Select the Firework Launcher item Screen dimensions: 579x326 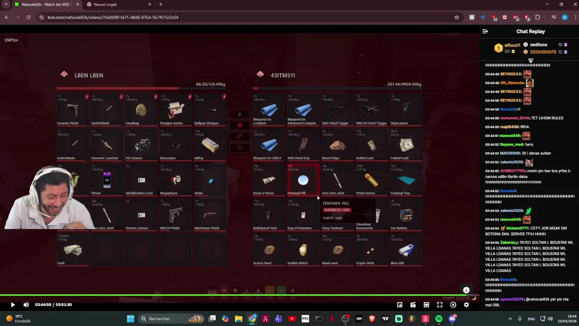107,145
